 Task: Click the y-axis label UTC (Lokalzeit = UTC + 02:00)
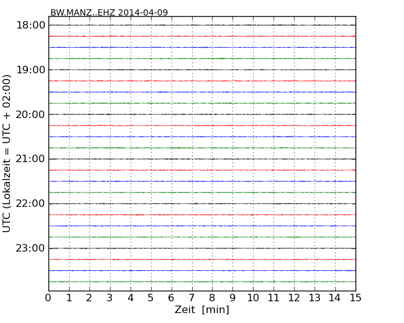[x=7, y=153]
